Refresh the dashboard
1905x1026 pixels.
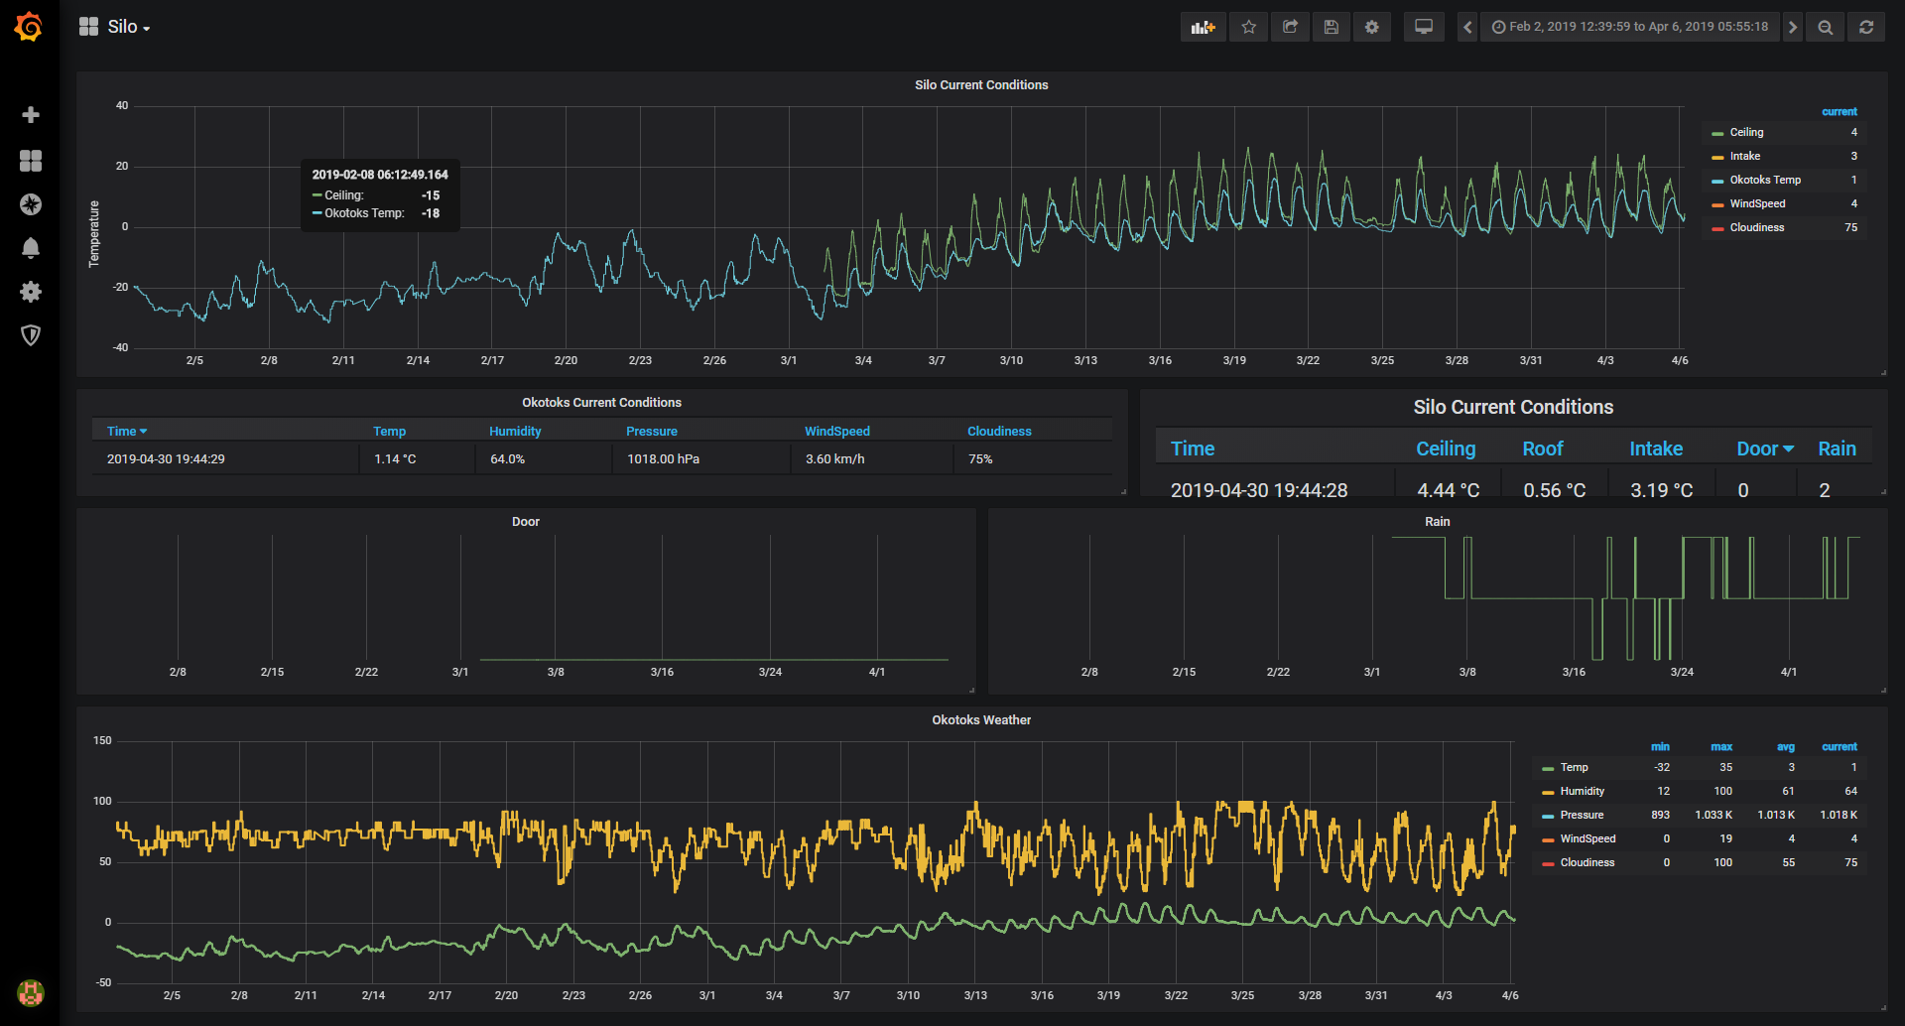point(1866,27)
